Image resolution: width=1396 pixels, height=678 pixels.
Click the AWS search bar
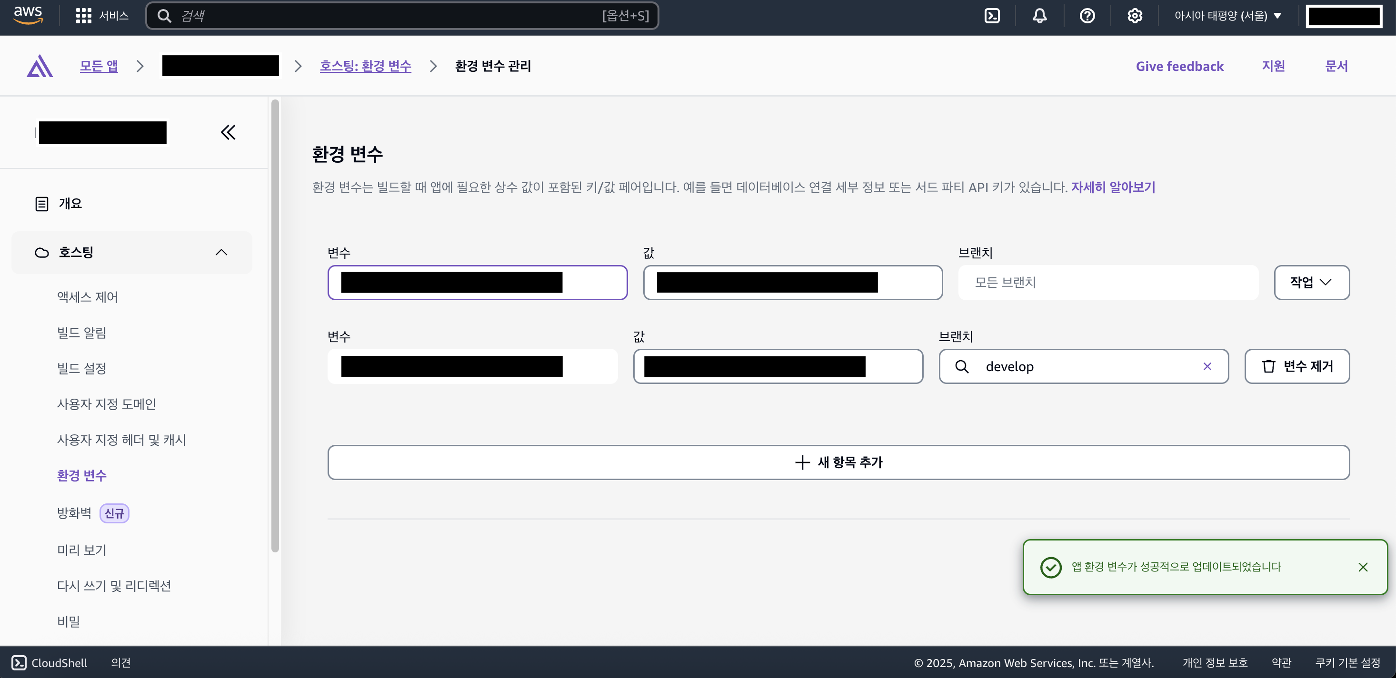coord(401,15)
